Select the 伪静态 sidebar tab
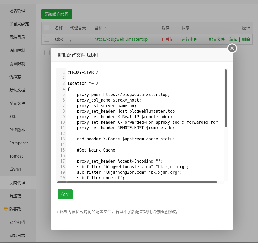 tap(15, 77)
